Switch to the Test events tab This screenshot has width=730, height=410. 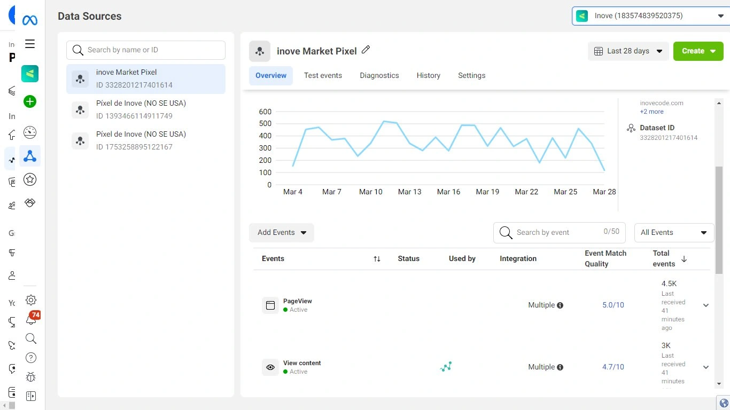[323, 76]
